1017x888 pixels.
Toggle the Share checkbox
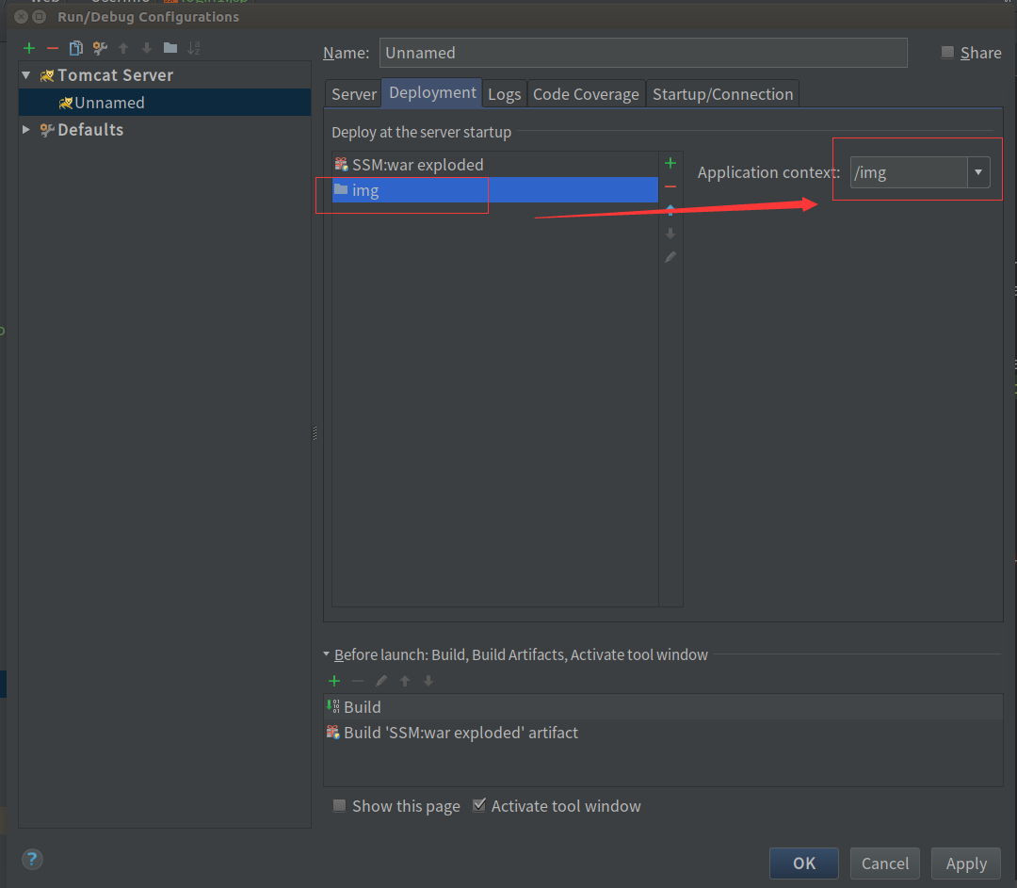point(947,52)
